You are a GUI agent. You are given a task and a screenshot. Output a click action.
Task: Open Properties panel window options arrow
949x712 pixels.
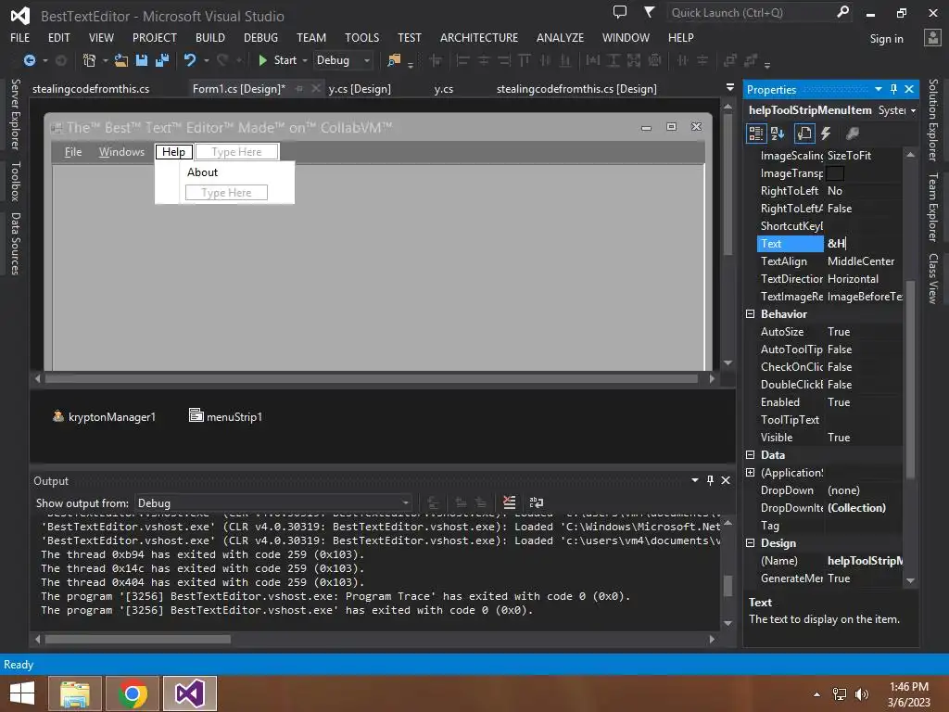[x=879, y=89]
